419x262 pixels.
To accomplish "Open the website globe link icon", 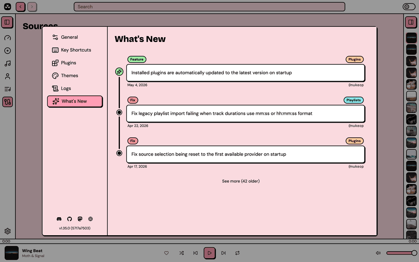I will point(90,219).
